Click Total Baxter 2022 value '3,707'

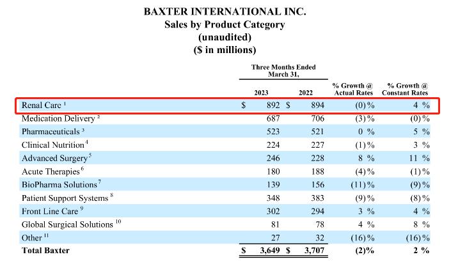point(314,251)
